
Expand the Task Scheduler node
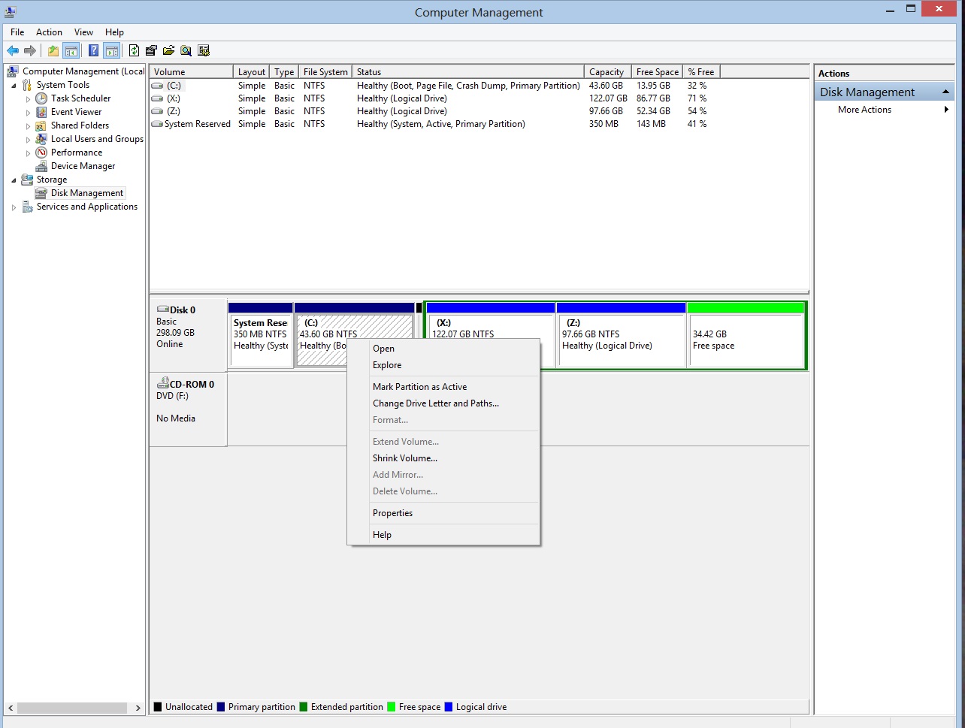(29, 99)
